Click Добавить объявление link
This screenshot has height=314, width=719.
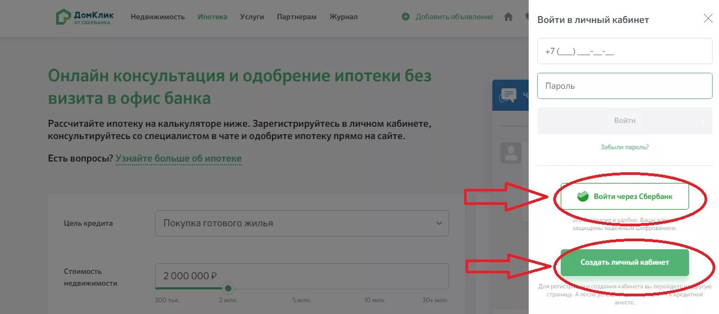click(454, 17)
